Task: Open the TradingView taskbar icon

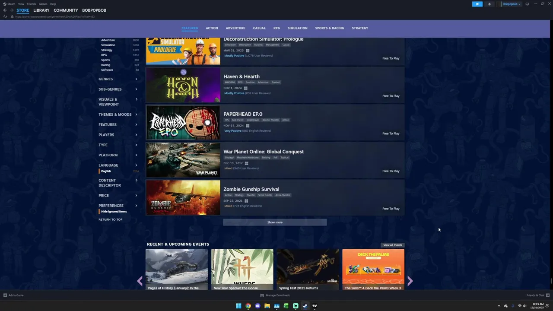Action: [315, 306]
